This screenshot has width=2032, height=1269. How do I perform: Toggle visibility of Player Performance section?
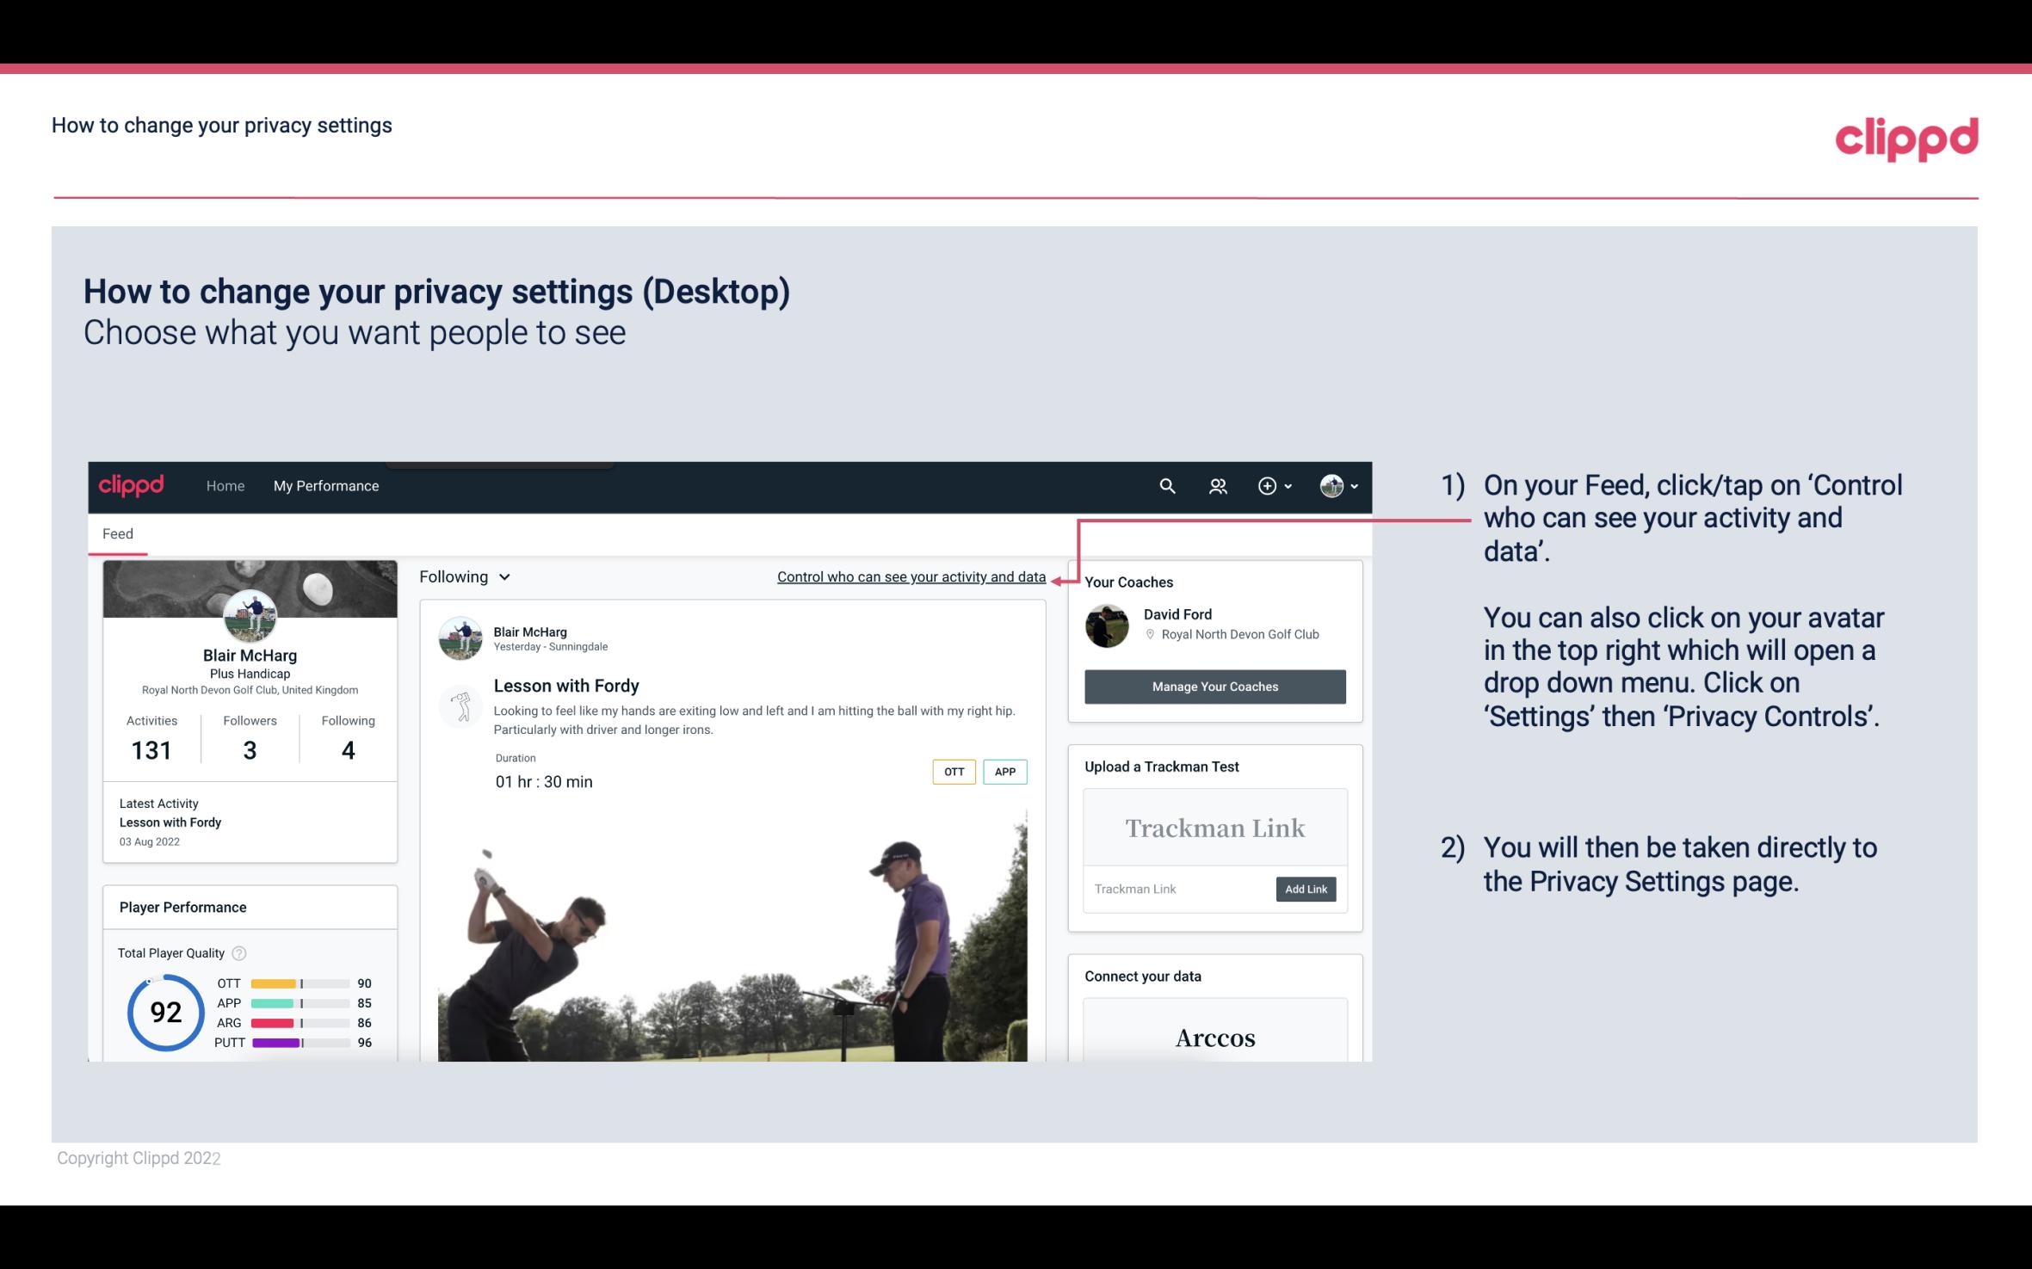click(x=182, y=905)
